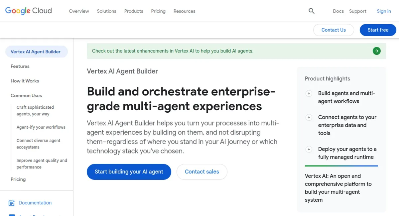The width and height of the screenshot is (399, 216).
Task: Go to "Agent-ify your workflows"
Action: (x=41, y=127)
